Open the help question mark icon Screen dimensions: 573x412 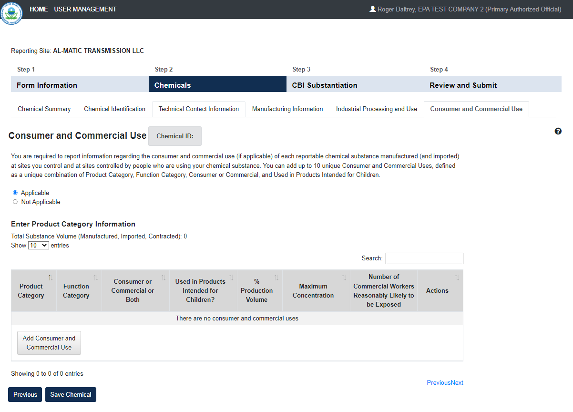[558, 131]
